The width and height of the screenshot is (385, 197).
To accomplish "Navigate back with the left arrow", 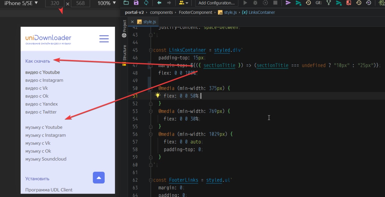I will 159,3.
